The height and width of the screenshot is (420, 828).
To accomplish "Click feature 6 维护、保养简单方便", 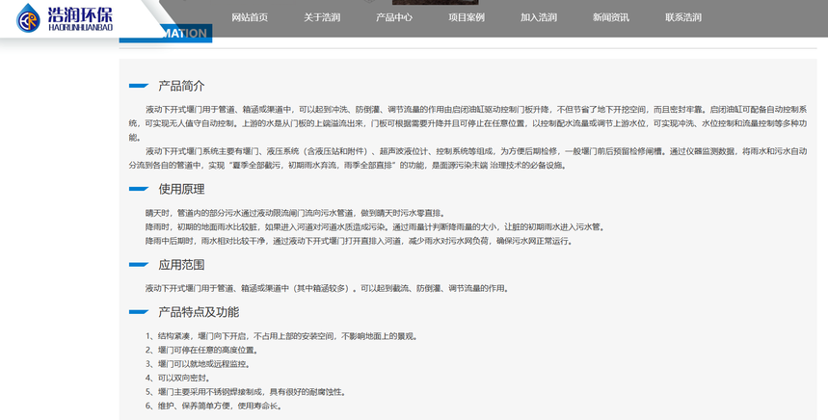I will 214,406.
